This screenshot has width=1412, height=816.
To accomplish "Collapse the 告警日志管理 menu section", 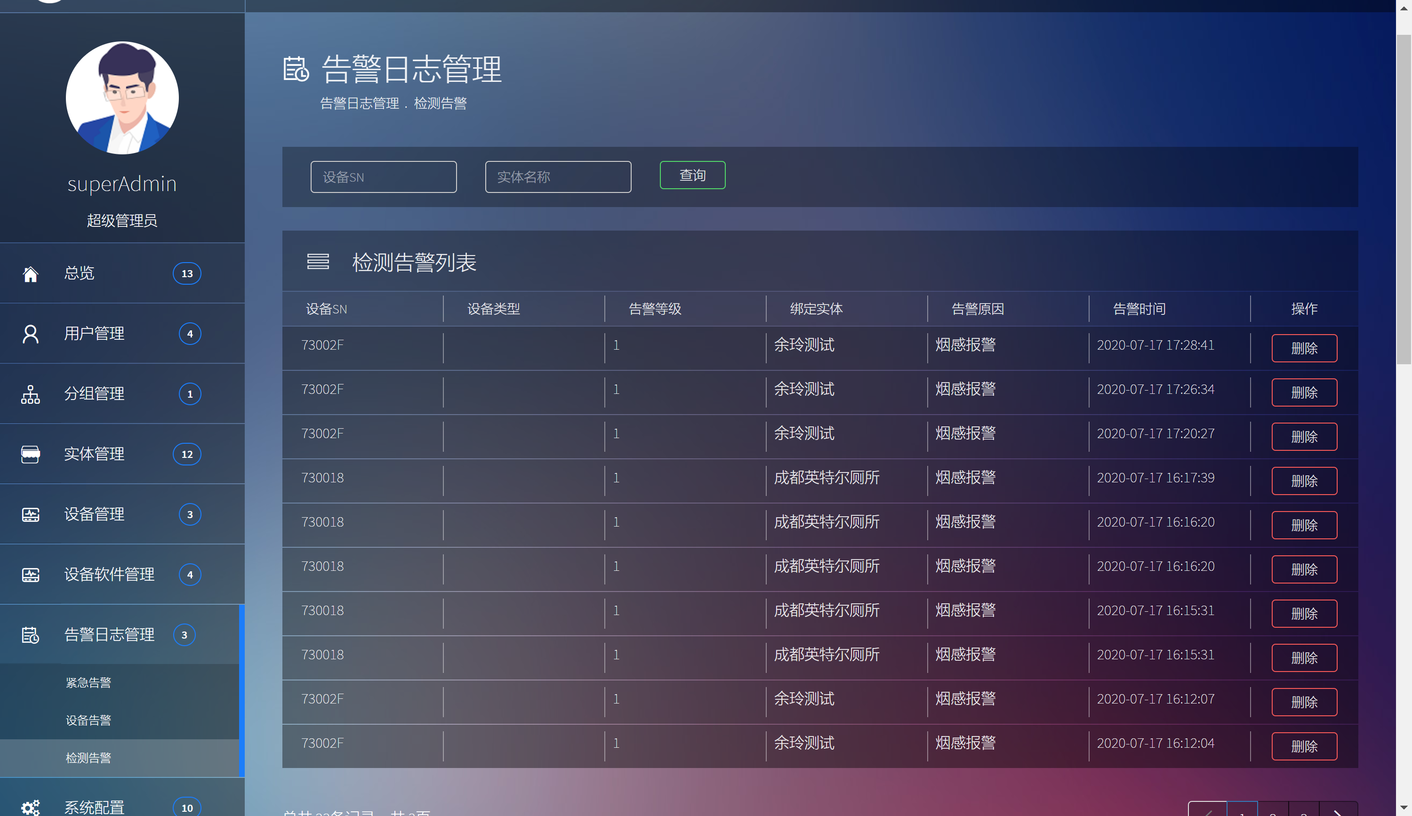I will click(109, 635).
